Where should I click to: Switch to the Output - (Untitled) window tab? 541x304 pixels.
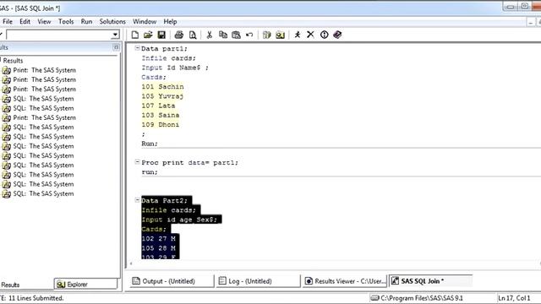click(172, 281)
